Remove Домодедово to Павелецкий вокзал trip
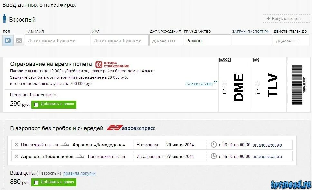This screenshot has height=190, width=312. coord(16,156)
